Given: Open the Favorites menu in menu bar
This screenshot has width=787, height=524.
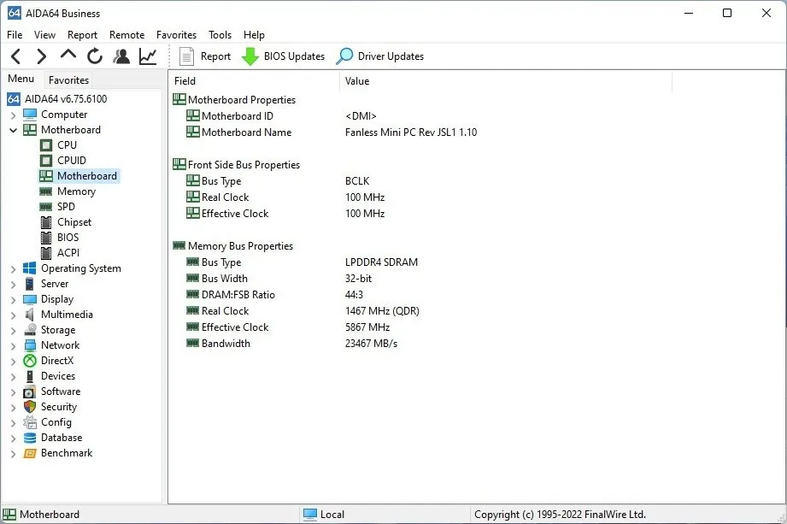Looking at the screenshot, I should (x=176, y=35).
